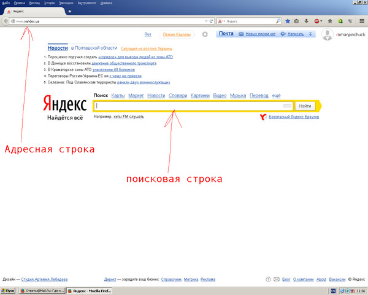368x295 pixels.
Task: Click the Пуск start button
Action: coord(8,291)
